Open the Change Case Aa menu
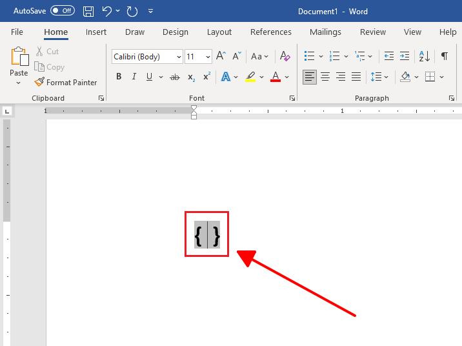This screenshot has width=462, height=346. (x=259, y=56)
